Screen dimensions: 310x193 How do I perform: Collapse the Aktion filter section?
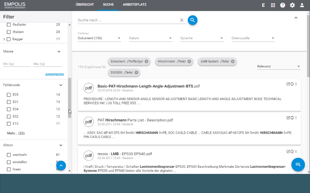[61, 145]
